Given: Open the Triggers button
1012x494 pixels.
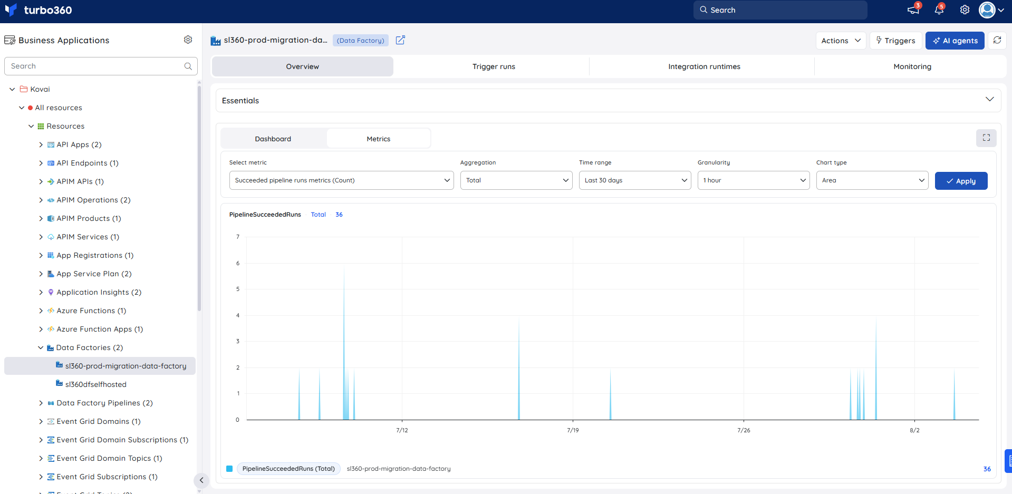Looking at the screenshot, I should pyautogui.click(x=895, y=41).
